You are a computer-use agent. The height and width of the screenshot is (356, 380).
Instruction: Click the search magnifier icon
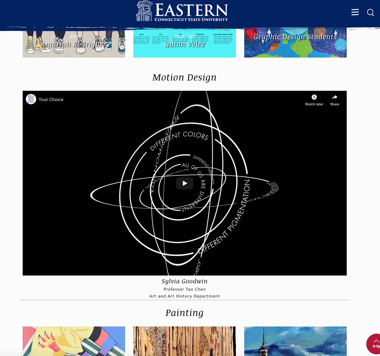click(370, 13)
